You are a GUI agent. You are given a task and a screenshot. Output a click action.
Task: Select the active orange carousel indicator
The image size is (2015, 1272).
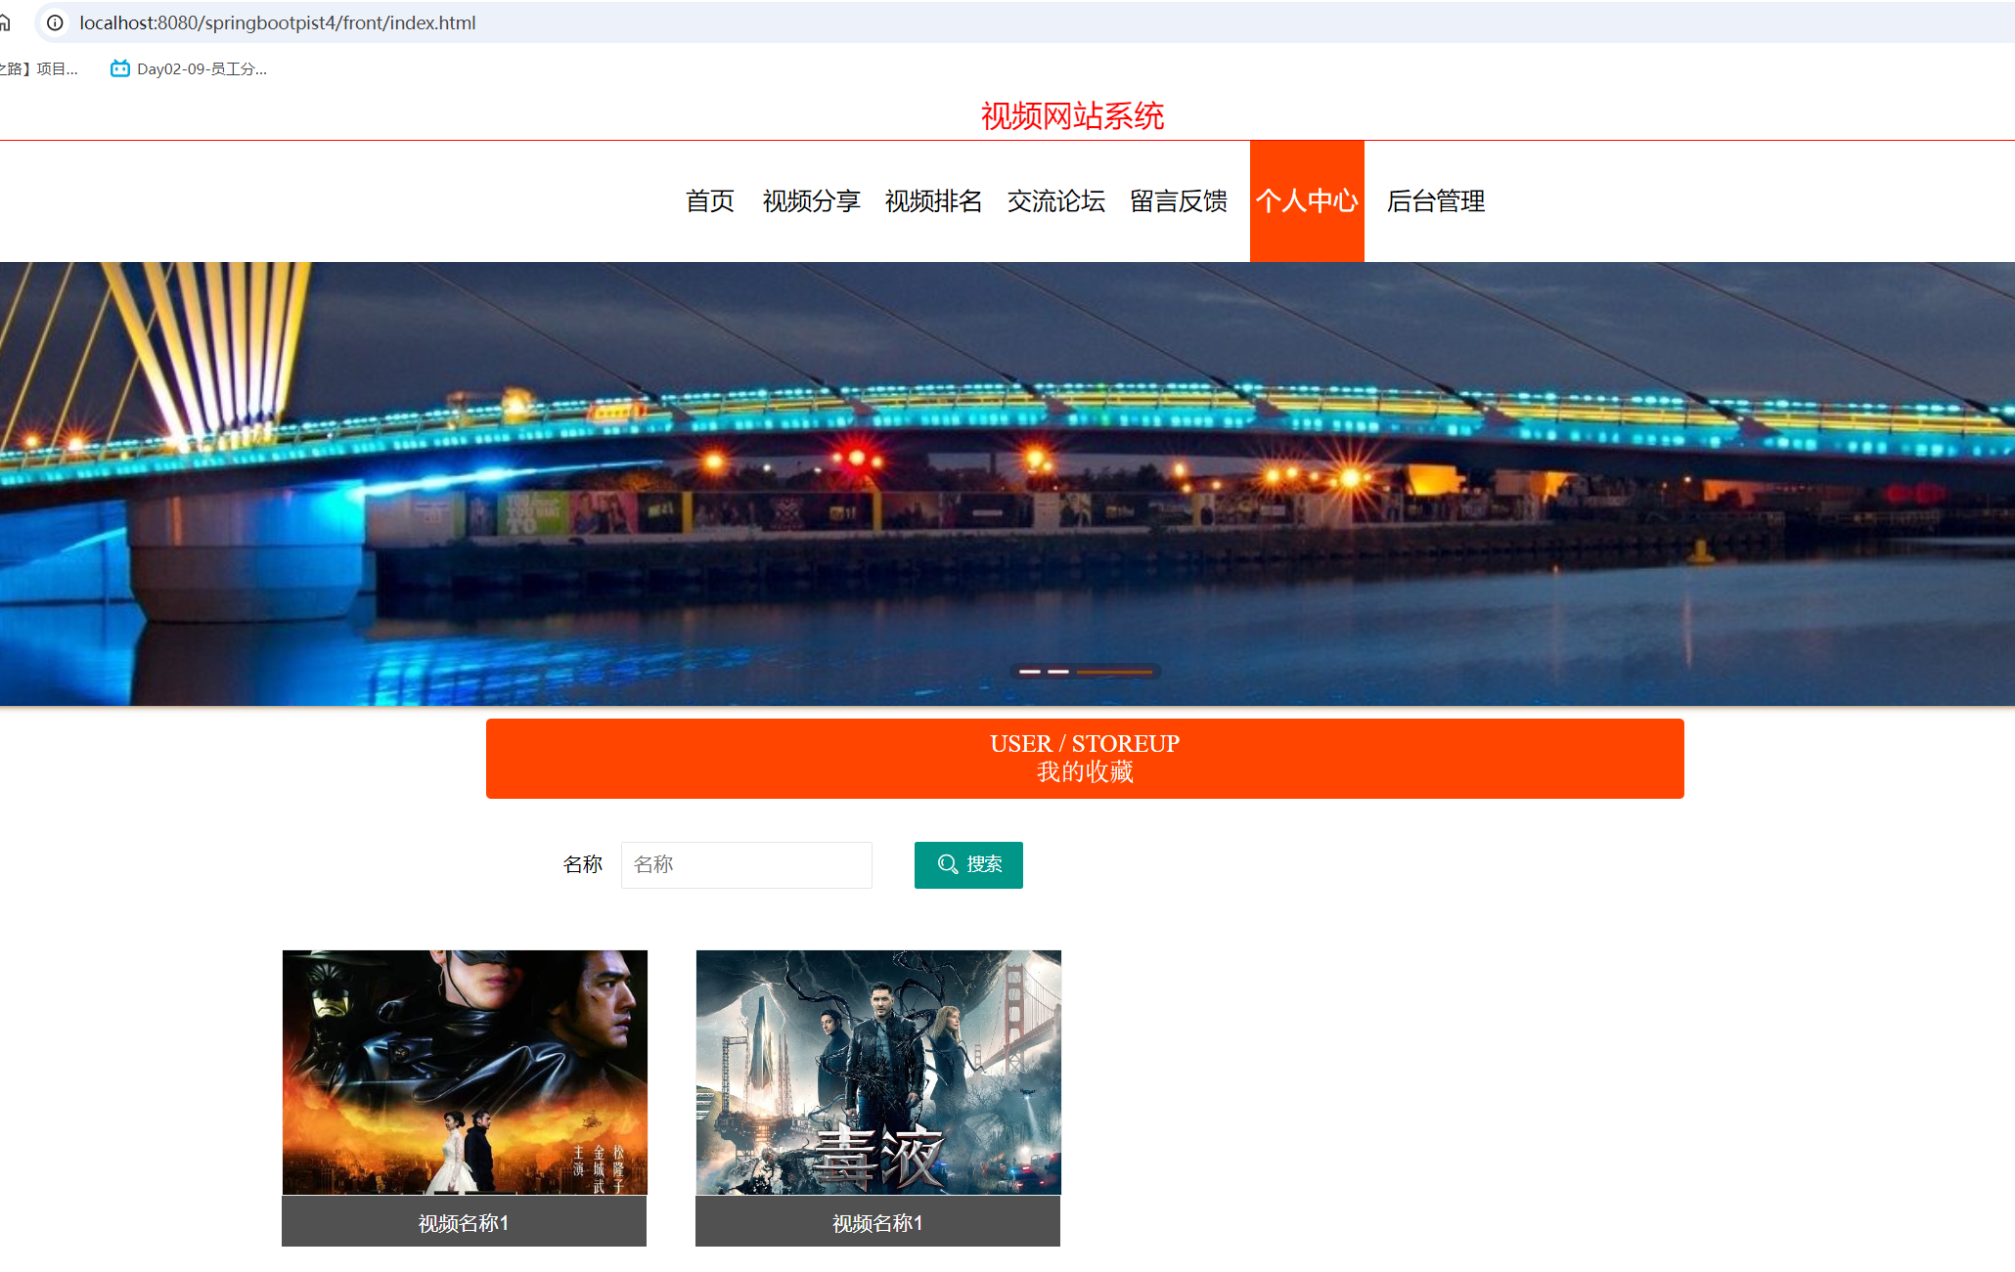tap(1114, 672)
